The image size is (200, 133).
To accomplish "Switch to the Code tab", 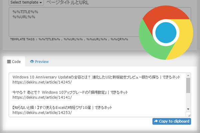I will coord(14,62).
